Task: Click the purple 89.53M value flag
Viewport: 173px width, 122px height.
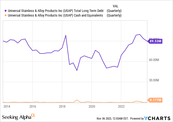Action: 155,41
